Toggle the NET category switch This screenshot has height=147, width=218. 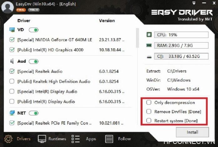(x=34, y=113)
